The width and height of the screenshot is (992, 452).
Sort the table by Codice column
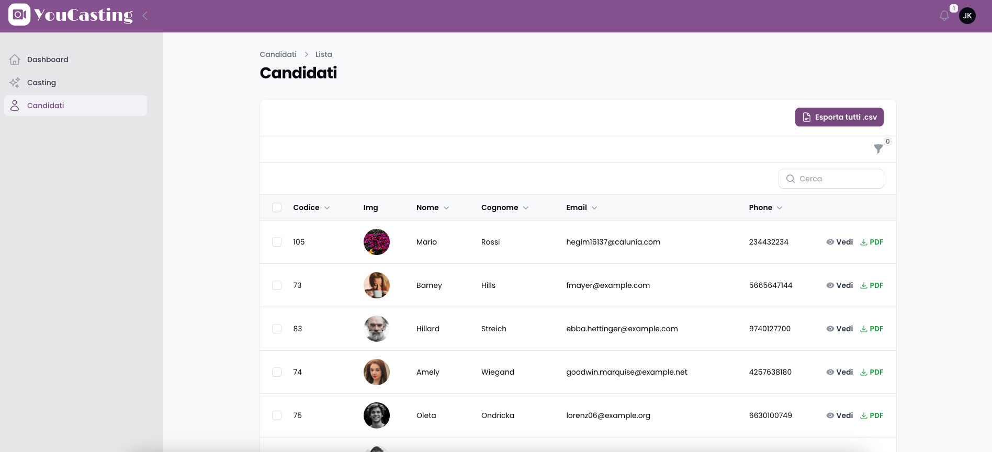pyautogui.click(x=311, y=207)
